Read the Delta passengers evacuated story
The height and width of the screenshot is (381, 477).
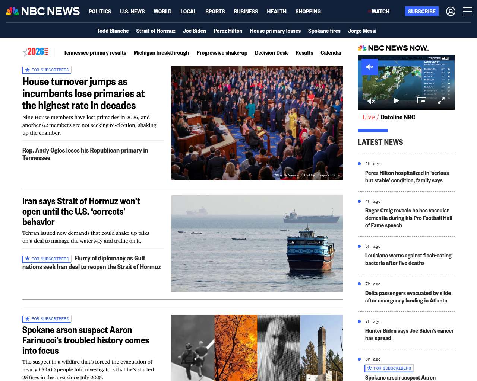408,297
